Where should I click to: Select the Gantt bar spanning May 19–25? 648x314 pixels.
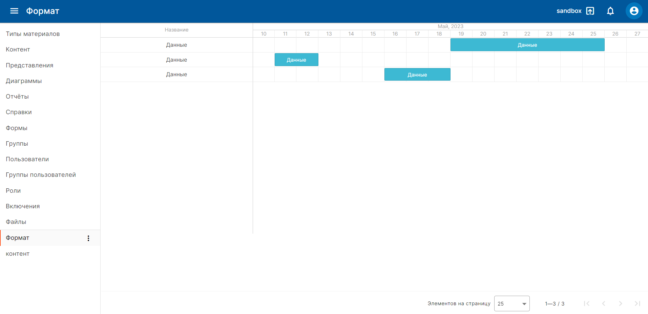pos(527,45)
